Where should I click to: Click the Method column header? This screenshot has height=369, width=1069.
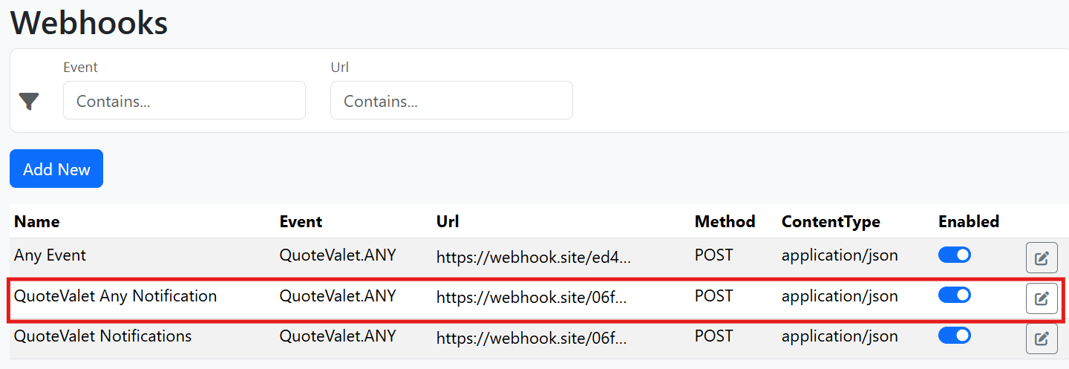point(725,221)
